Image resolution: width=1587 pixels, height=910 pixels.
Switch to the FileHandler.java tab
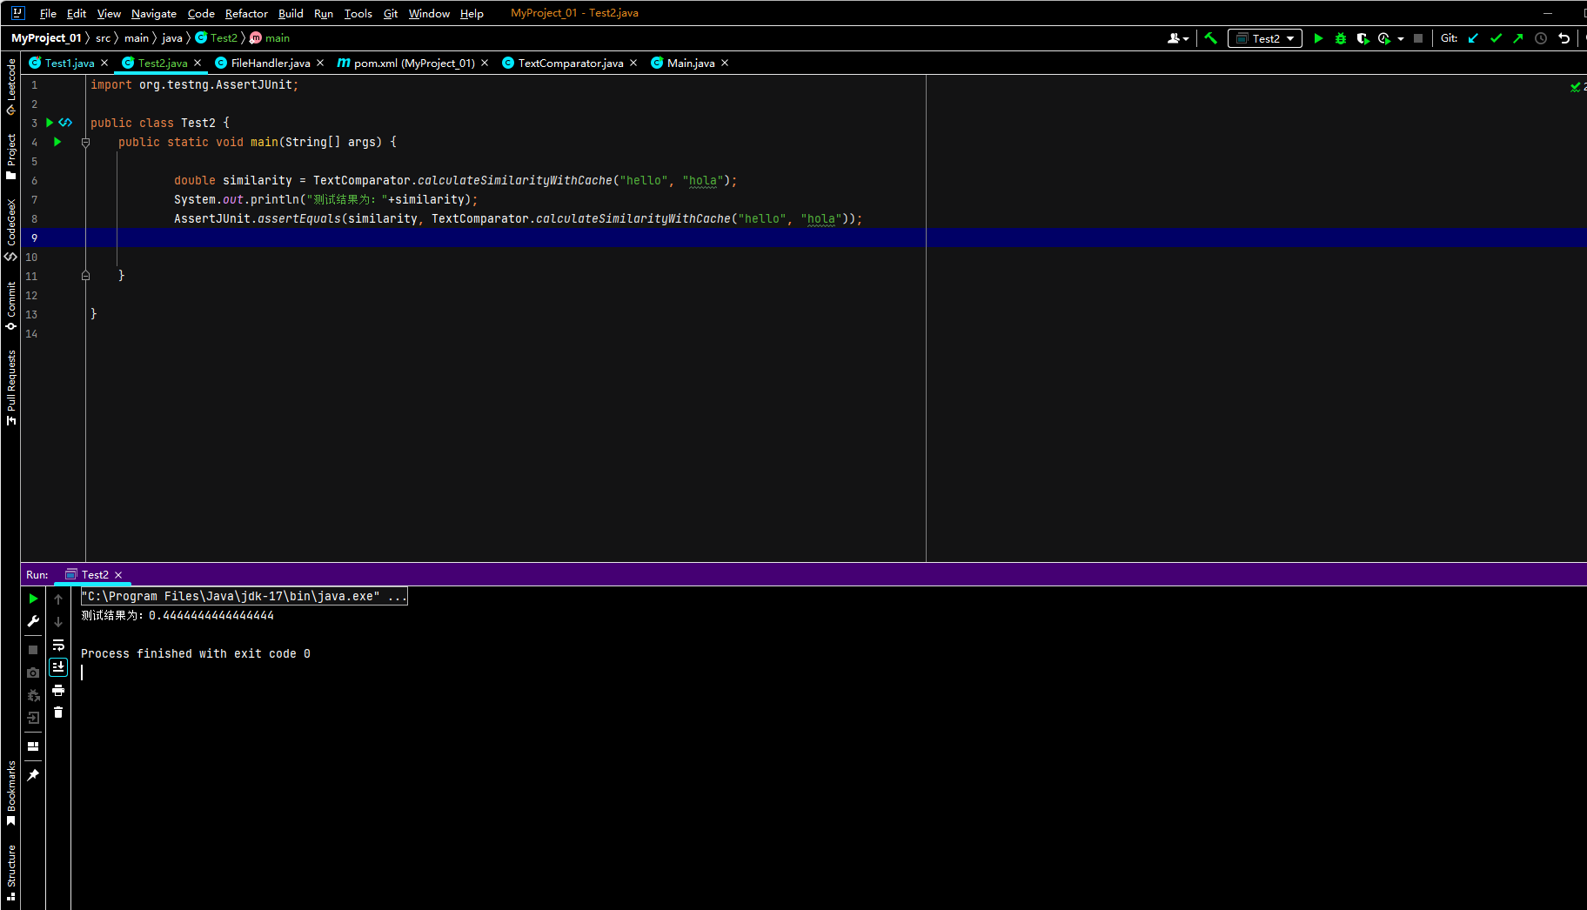(271, 63)
